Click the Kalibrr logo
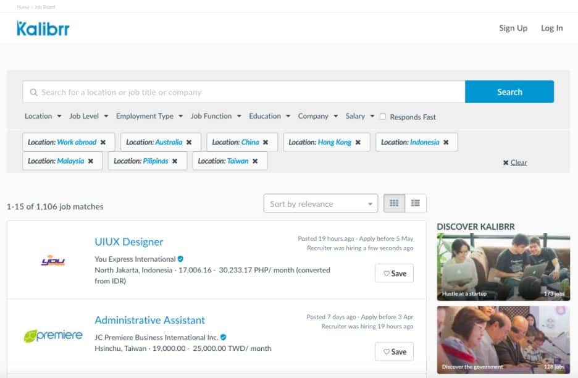 tap(43, 28)
